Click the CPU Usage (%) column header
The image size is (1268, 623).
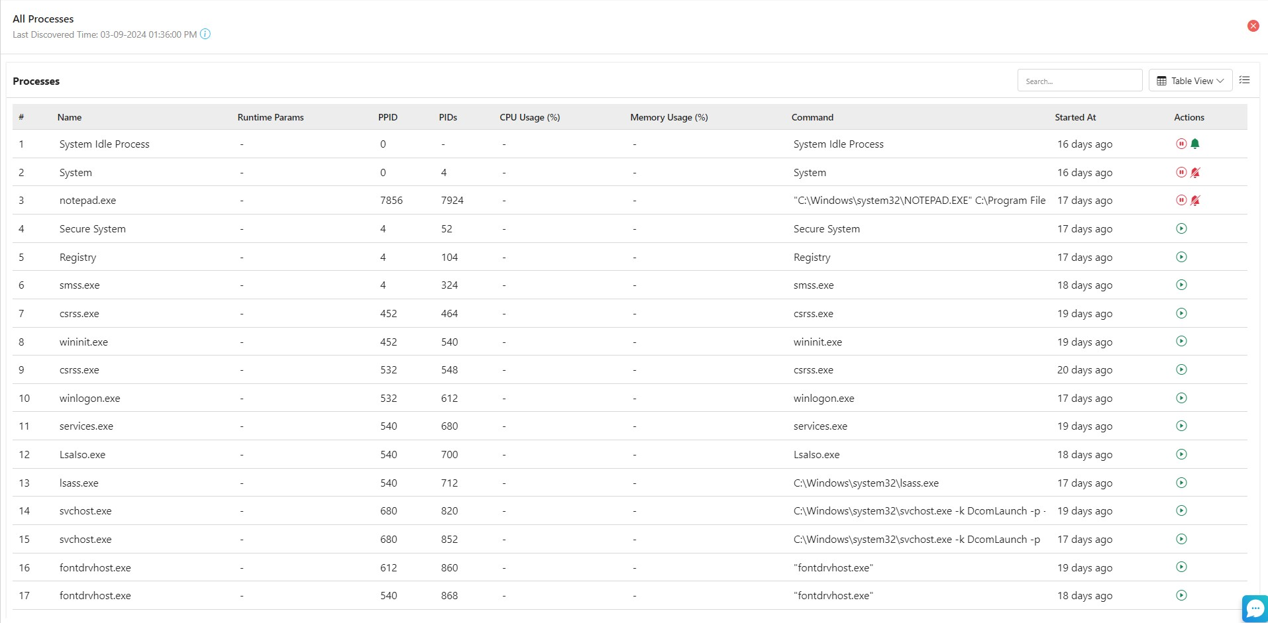(529, 117)
